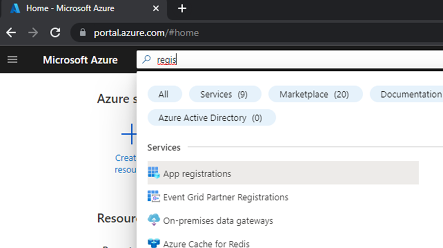The width and height of the screenshot is (443, 248).
Task: Click the search magnifier icon
Action: pyautogui.click(x=146, y=59)
